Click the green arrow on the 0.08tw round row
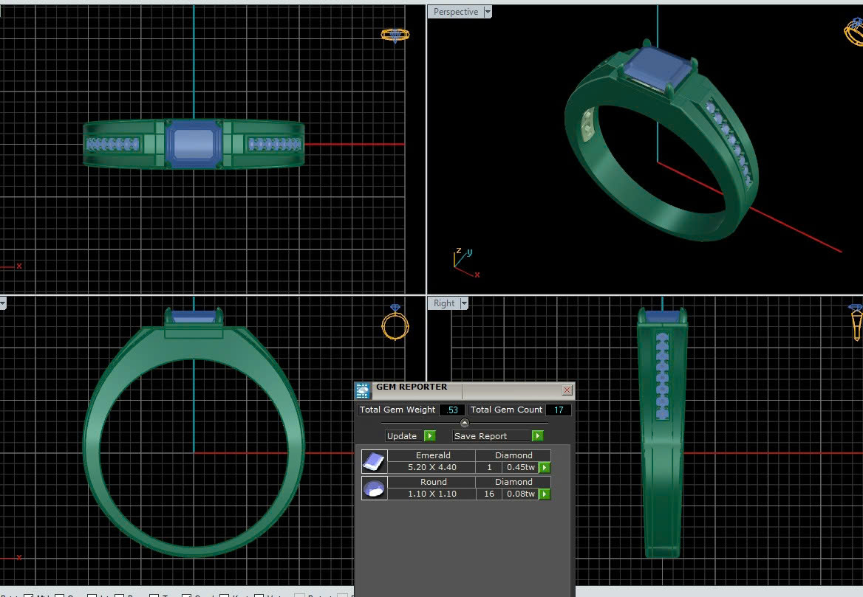The image size is (863, 597). click(x=545, y=494)
